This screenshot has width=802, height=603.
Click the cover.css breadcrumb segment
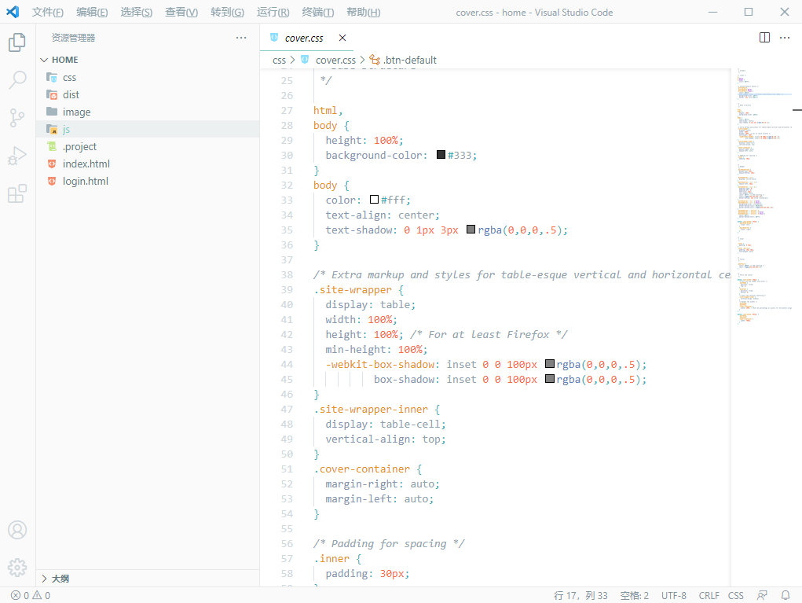click(335, 60)
